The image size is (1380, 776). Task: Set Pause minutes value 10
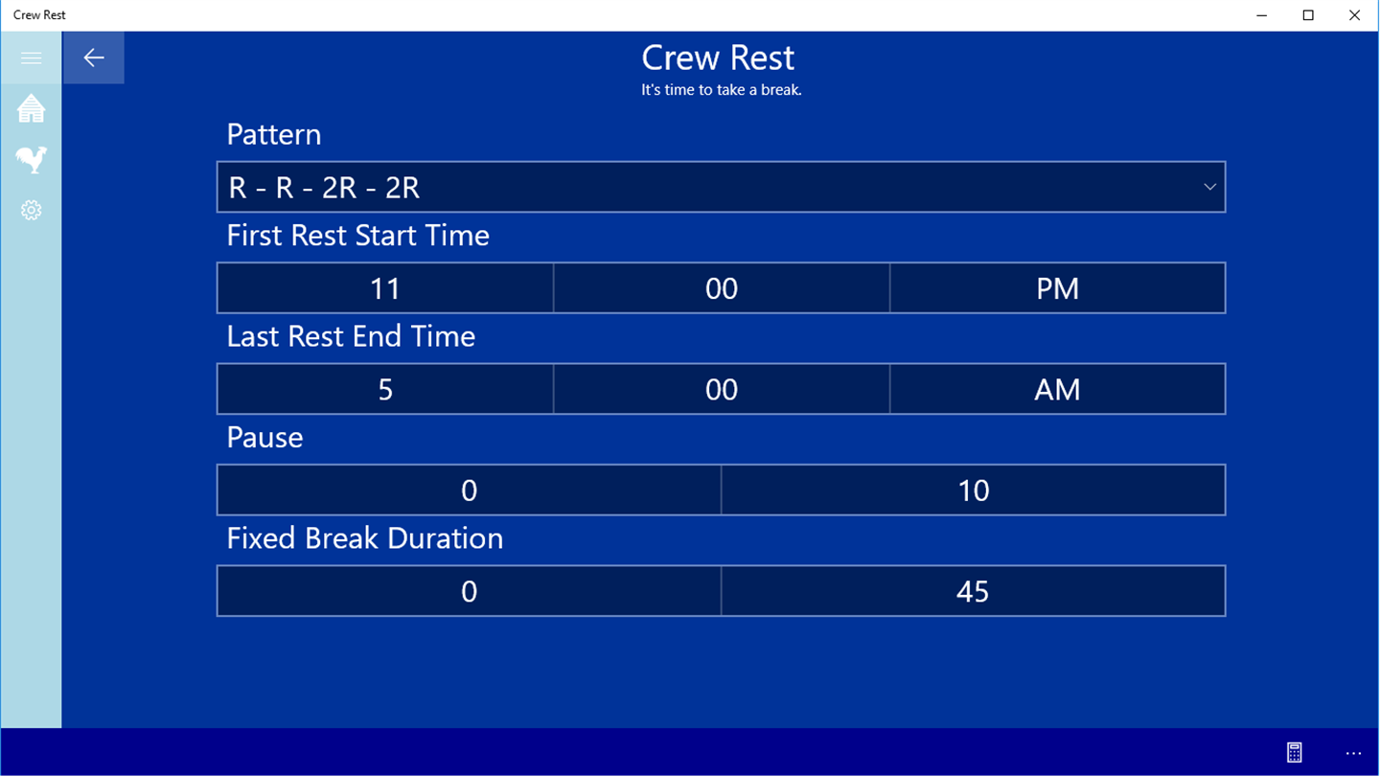973,491
